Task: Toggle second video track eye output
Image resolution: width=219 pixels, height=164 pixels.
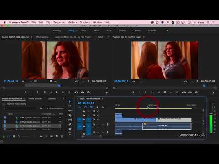Action: click(x=98, y=115)
